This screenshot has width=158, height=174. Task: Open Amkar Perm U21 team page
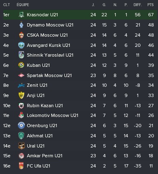(44, 156)
